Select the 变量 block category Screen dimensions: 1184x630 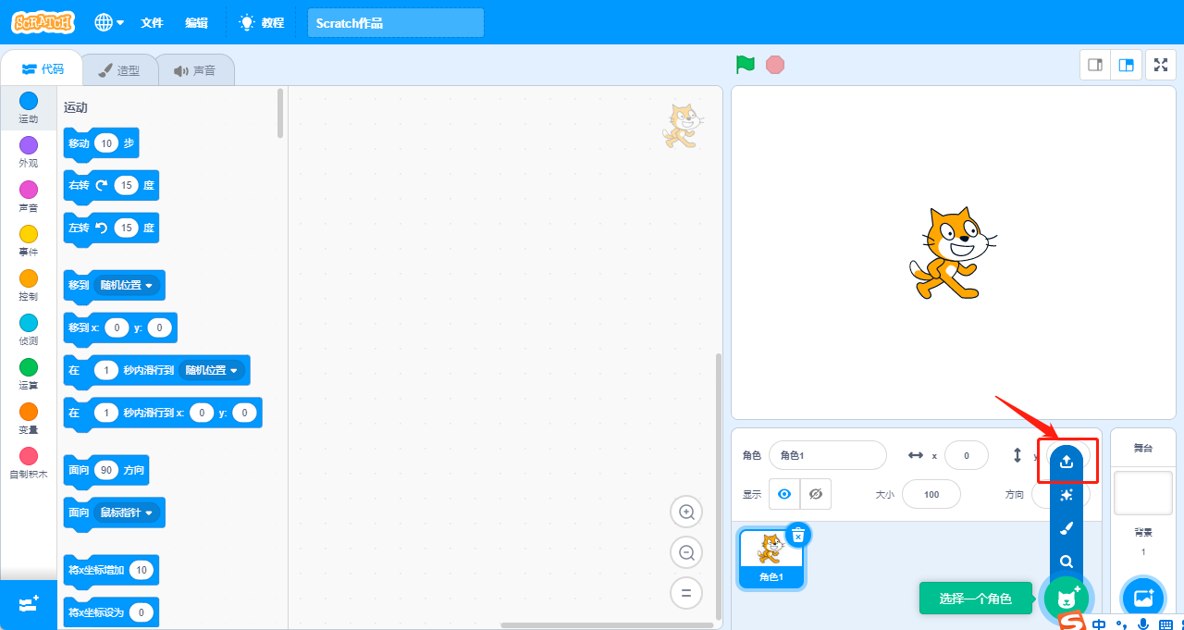29,420
